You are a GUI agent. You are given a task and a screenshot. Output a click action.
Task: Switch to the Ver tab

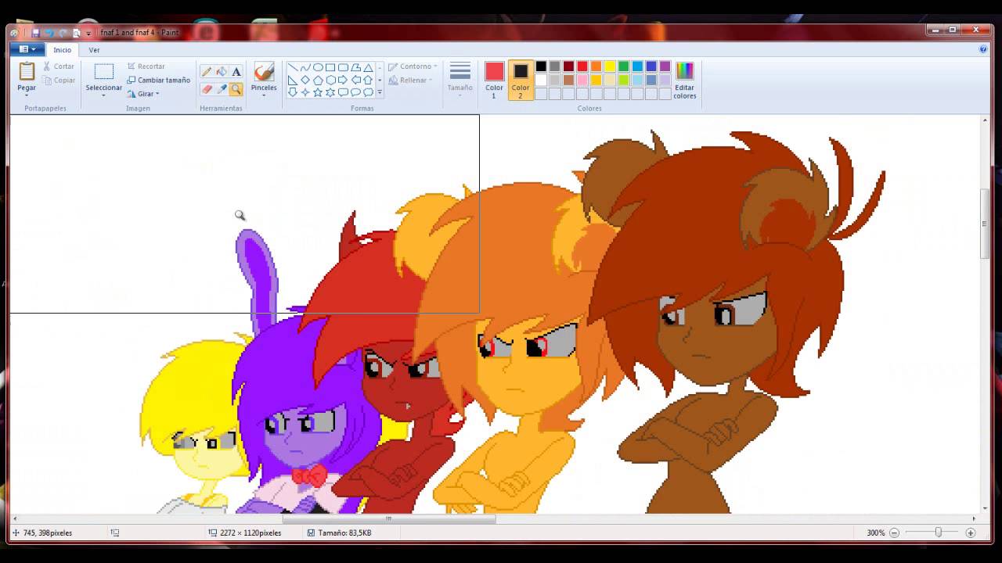[94, 50]
